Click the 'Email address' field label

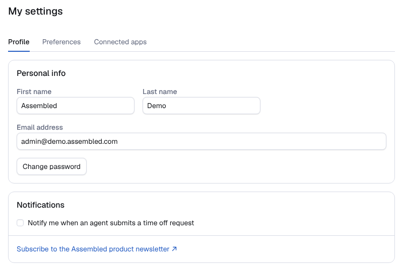pyautogui.click(x=40, y=127)
